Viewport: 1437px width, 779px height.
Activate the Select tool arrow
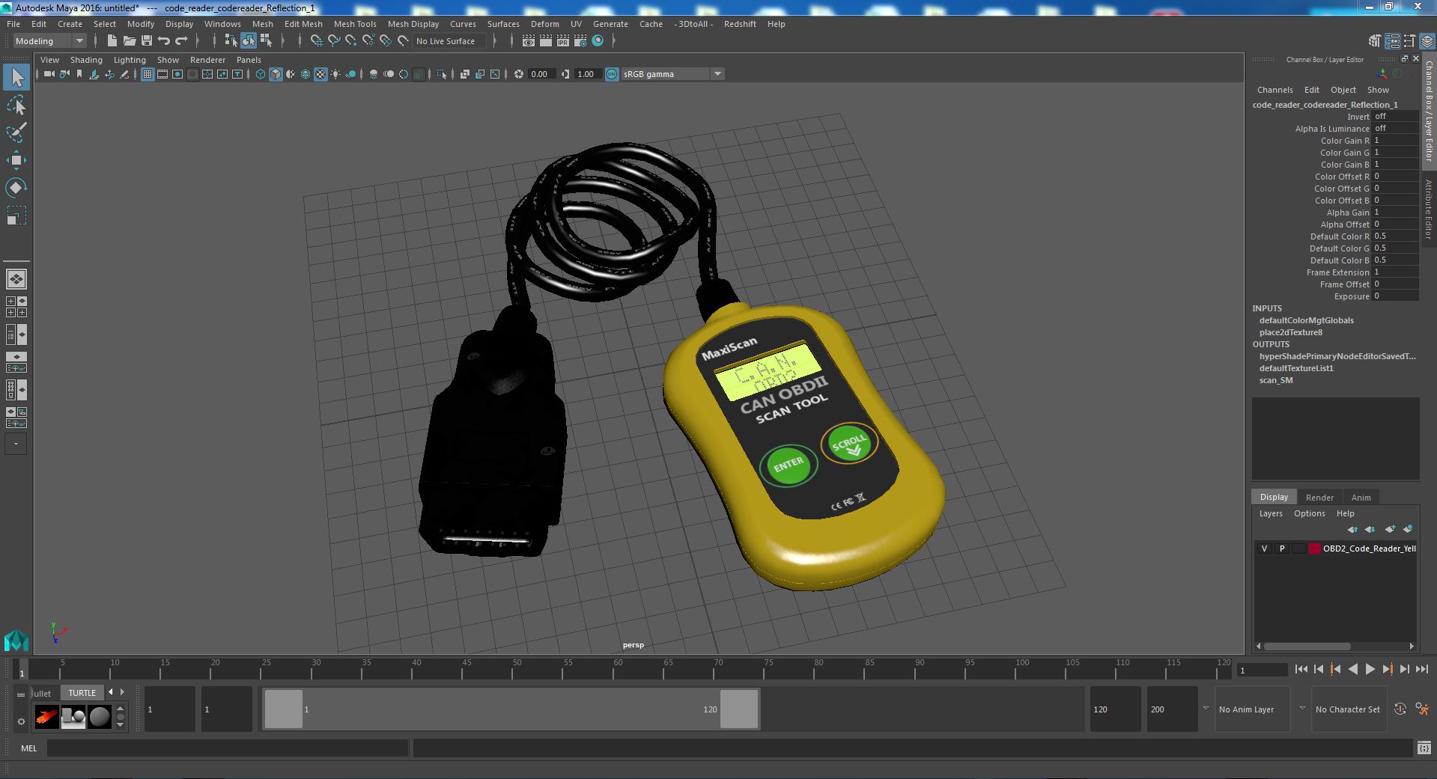click(16, 77)
